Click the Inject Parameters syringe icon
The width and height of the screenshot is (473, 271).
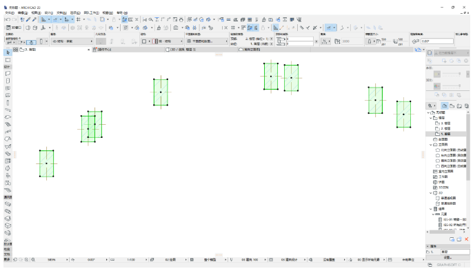pos(34,19)
